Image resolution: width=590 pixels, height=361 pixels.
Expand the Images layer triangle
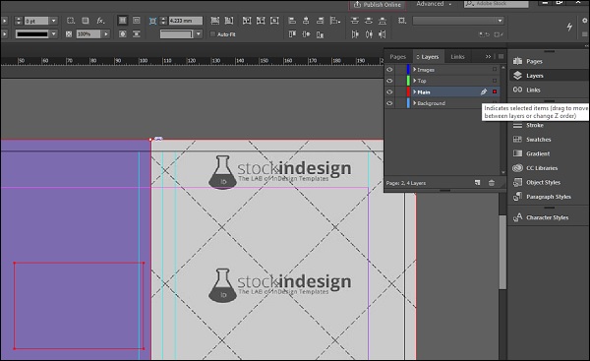(415, 69)
